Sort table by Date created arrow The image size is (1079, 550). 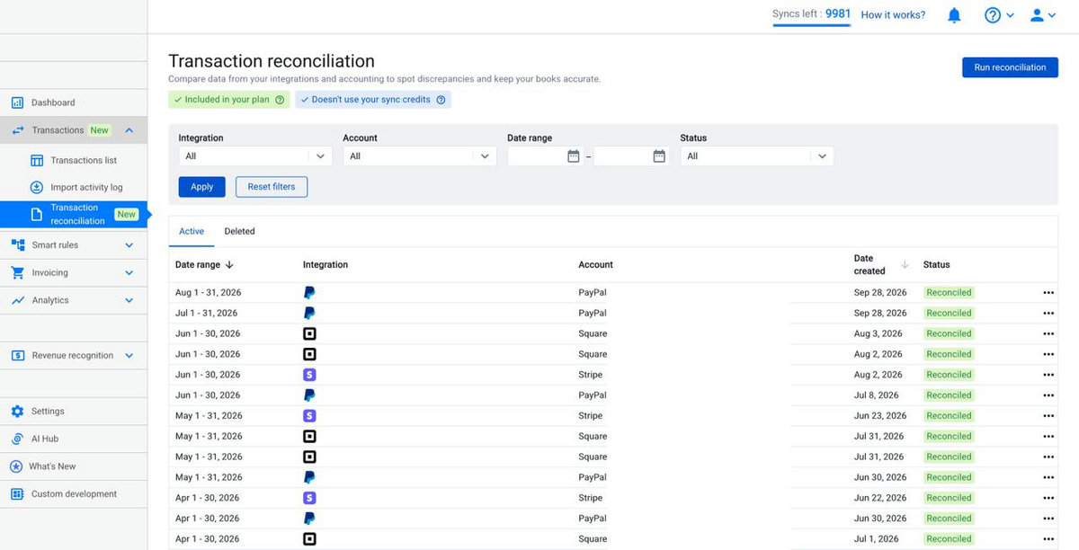[x=905, y=265]
